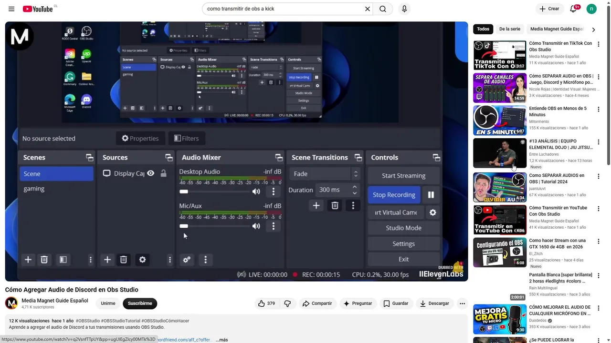The image size is (611, 343).
Task: Open the Media Magnet Guide Español channel name link
Action: 55,301
